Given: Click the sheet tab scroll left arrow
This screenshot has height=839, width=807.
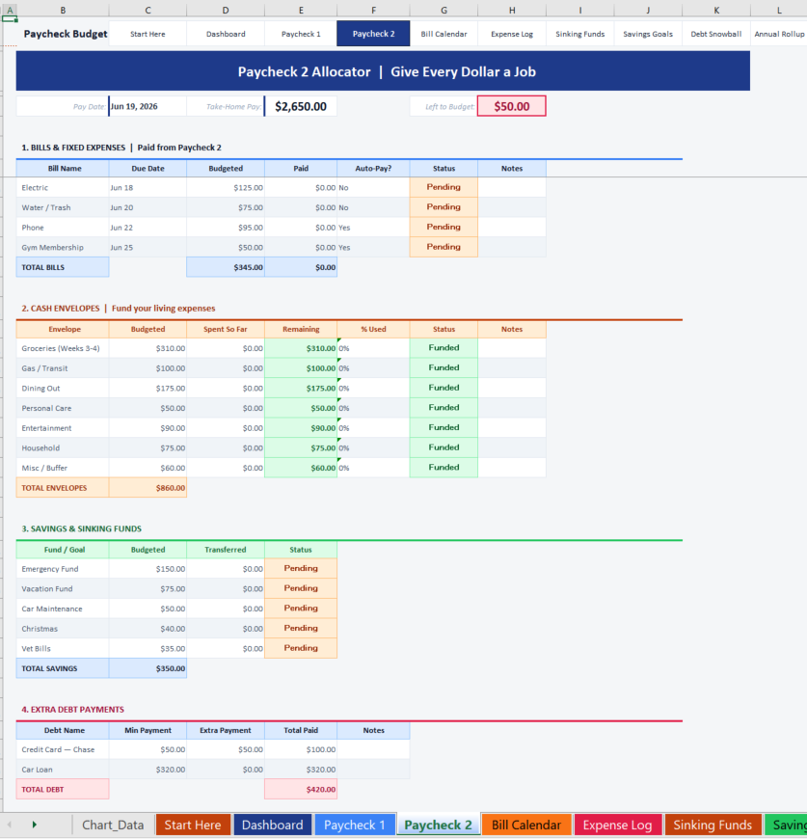Looking at the screenshot, I should pyautogui.click(x=9, y=825).
